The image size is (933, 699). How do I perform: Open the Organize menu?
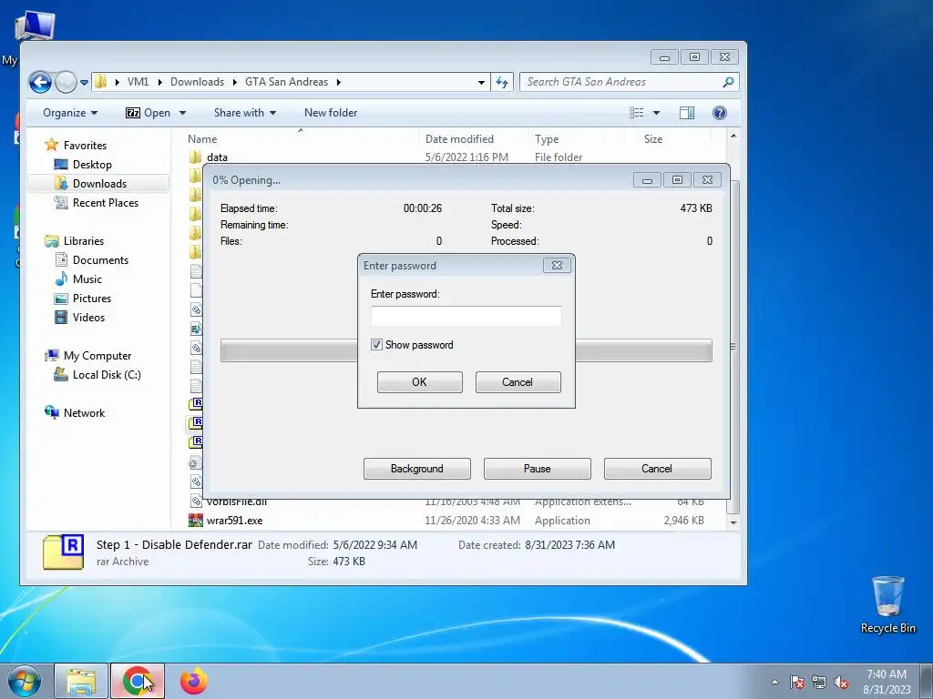click(69, 113)
